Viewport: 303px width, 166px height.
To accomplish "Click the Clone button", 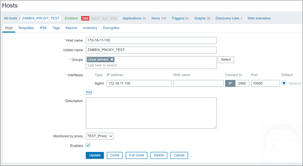I will [x=115, y=155].
